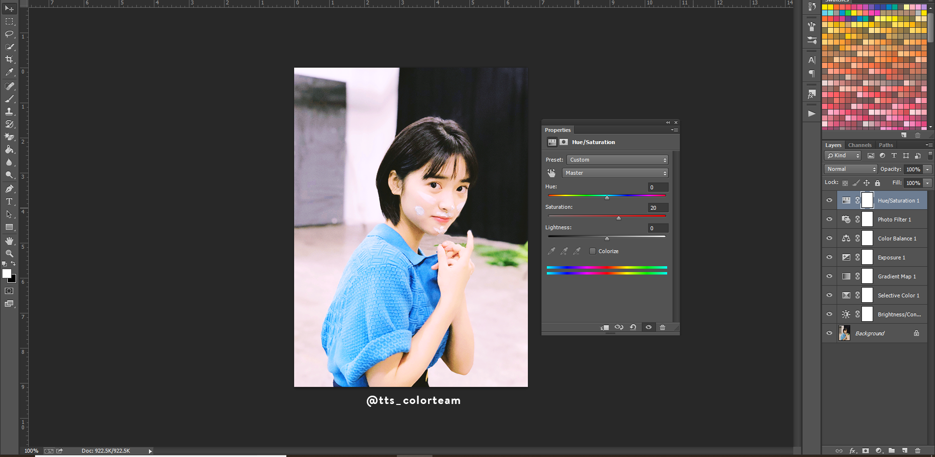Reset adjustment defaults in Properties
The height and width of the screenshot is (457, 935).
coord(633,328)
